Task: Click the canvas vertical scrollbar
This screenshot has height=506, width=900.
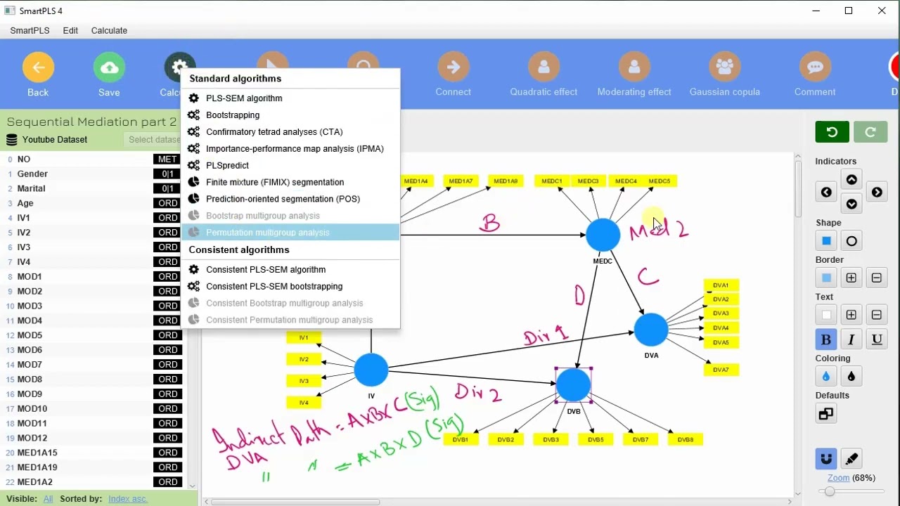Action: [x=798, y=190]
